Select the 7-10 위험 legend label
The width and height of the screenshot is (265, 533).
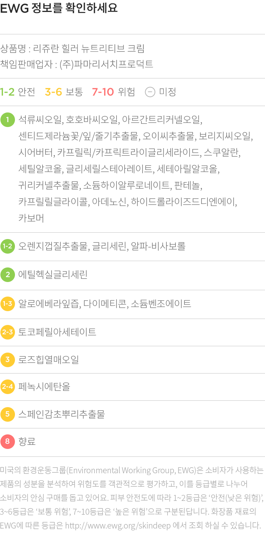(113, 92)
